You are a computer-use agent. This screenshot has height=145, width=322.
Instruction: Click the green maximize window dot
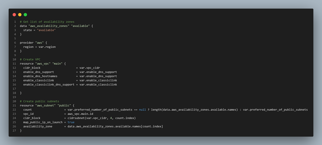(x=25, y=15)
